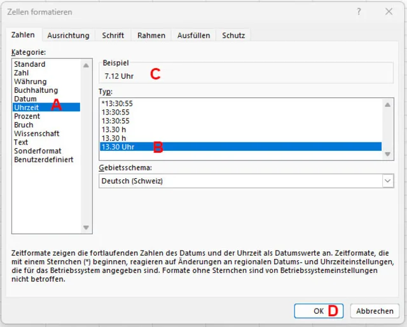Open the Ausfüllen tab

point(193,36)
